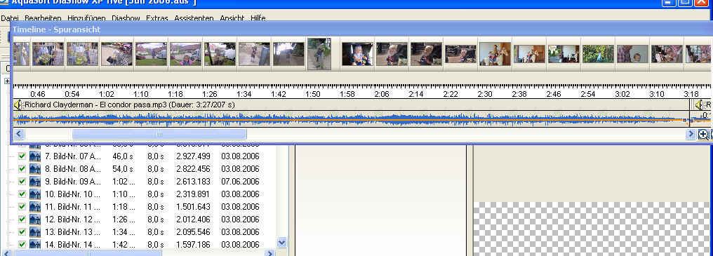Click the image list scroll down arrow
This screenshot has height=256, width=713.
click(x=282, y=243)
